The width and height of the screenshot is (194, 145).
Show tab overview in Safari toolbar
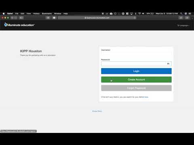pos(187,18)
